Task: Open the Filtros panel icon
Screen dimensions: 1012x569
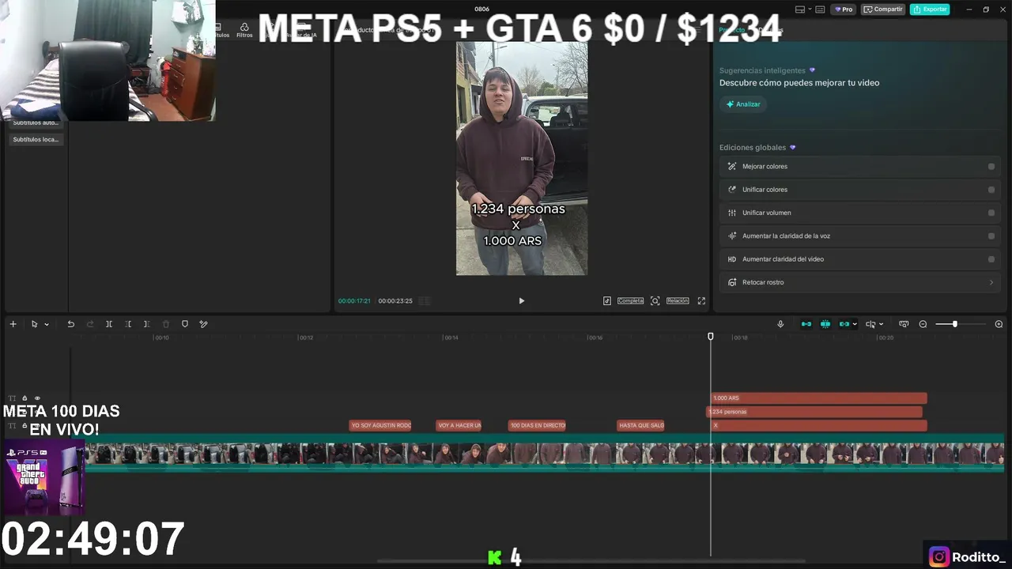Action: [244, 30]
